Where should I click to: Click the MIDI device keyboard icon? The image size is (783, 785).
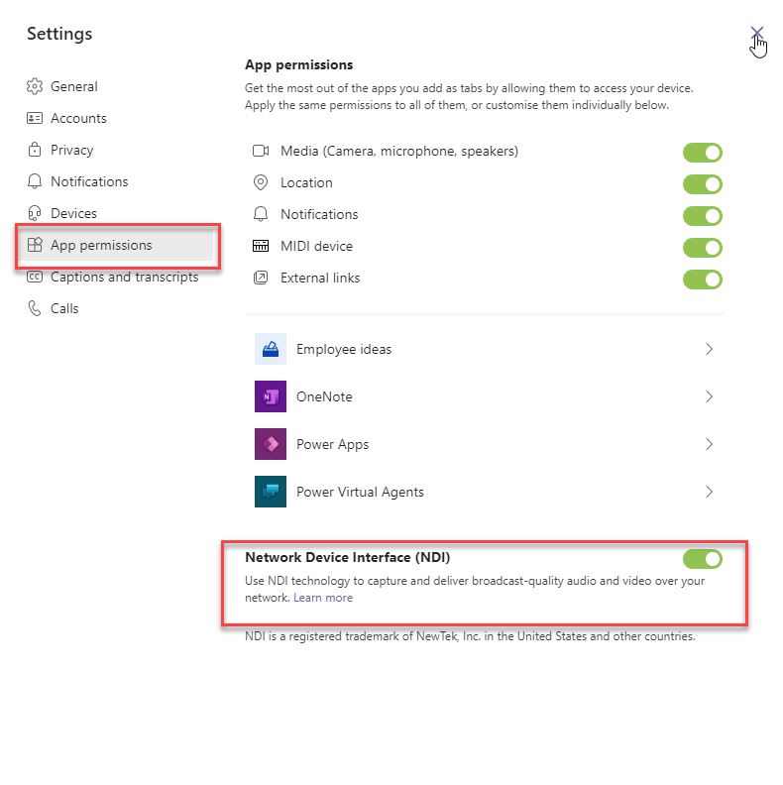pos(261,246)
